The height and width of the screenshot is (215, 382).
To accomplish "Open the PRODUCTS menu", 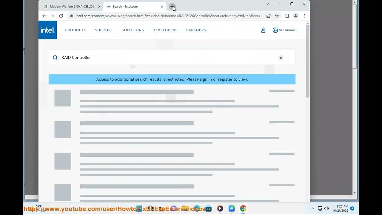I will (76, 30).
